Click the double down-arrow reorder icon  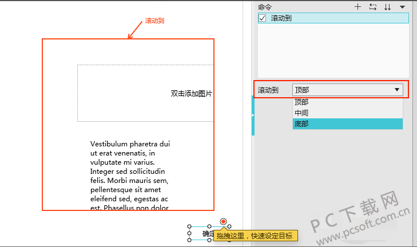[x=387, y=7]
